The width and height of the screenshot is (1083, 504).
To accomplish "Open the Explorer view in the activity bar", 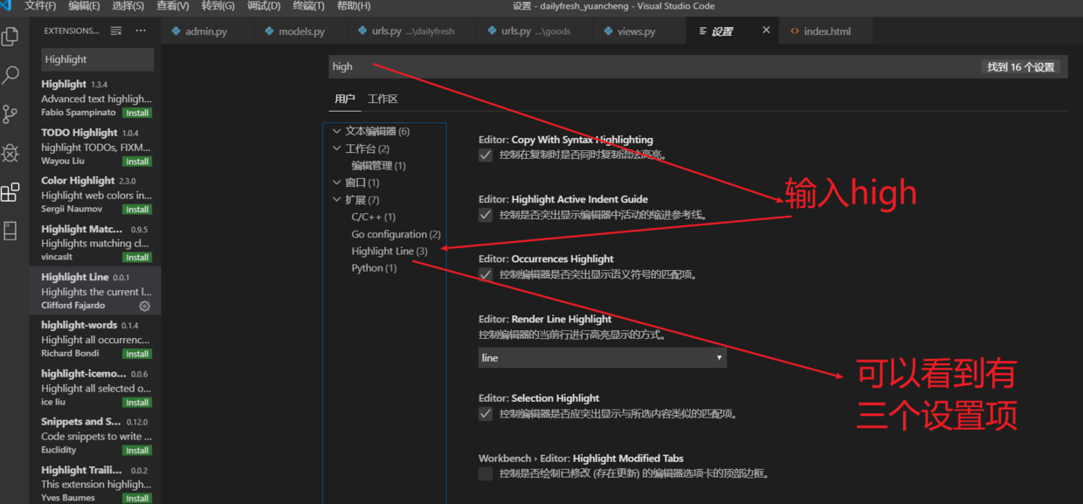I will [x=10, y=37].
